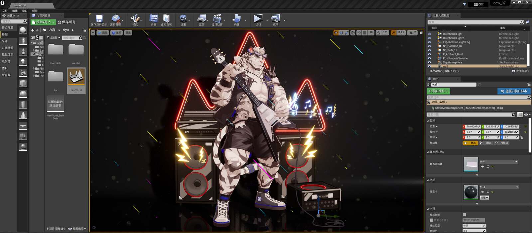Select the rotate gizmo tool in viewport
This screenshot has width=532, height=233.
click(341, 33)
